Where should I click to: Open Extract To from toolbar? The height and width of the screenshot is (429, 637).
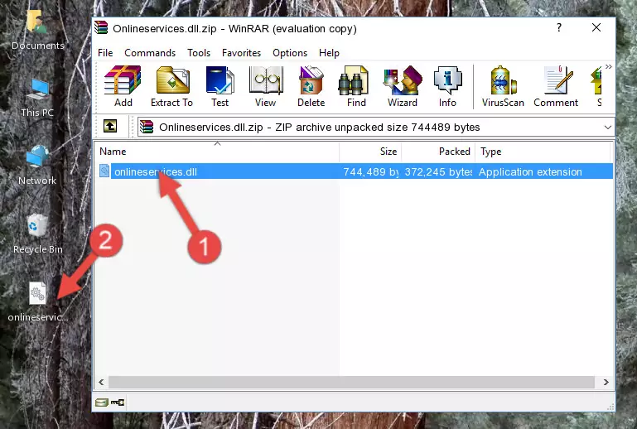(x=171, y=86)
